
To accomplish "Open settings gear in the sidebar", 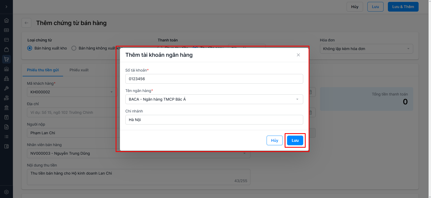I will point(6,192).
